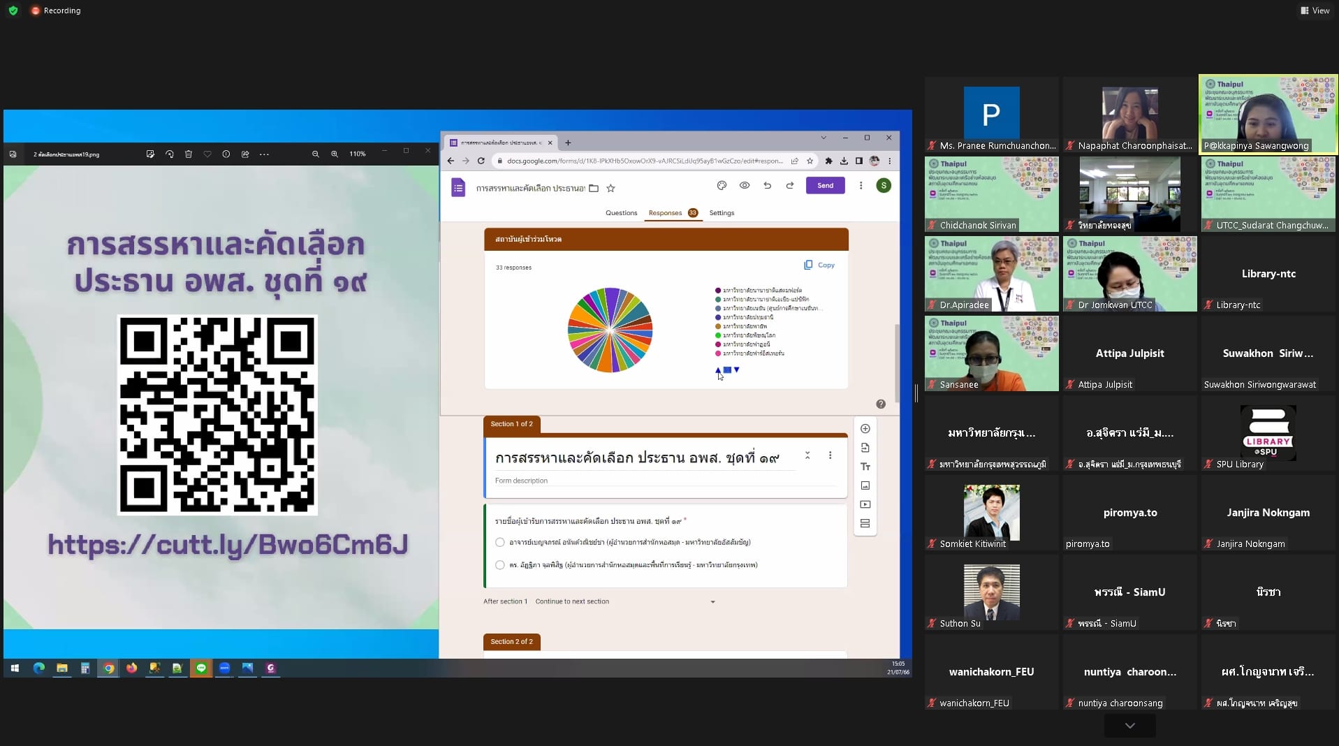Click the Add question plus icon
1339x746 pixels.
tap(865, 429)
